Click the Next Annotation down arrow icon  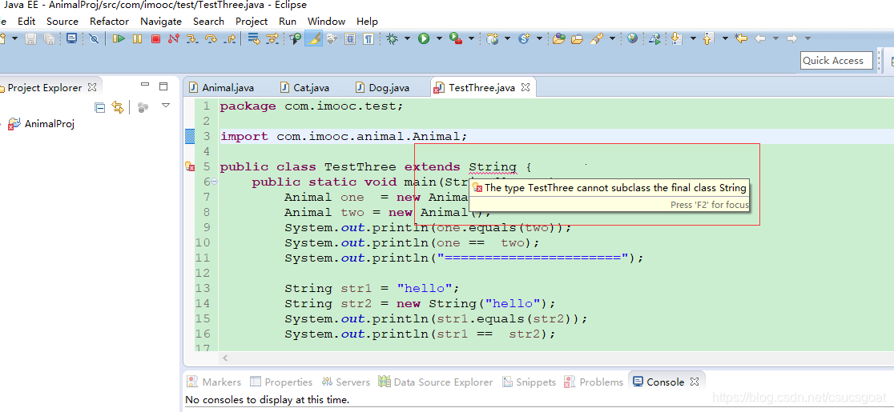tap(677, 38)
